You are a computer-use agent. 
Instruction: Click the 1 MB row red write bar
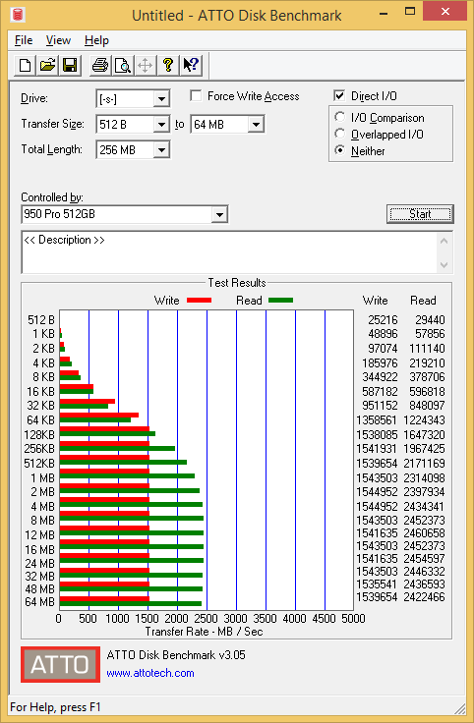coord(104,472)
